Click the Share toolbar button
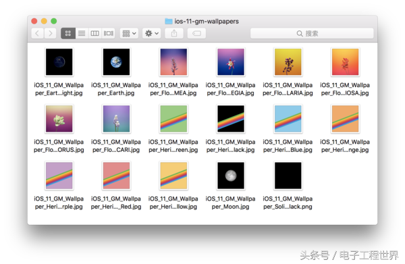 pyautogui.click(x=174, y=33)
